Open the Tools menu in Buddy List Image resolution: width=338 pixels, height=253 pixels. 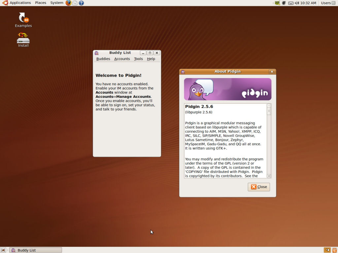(x=138, y=59)
